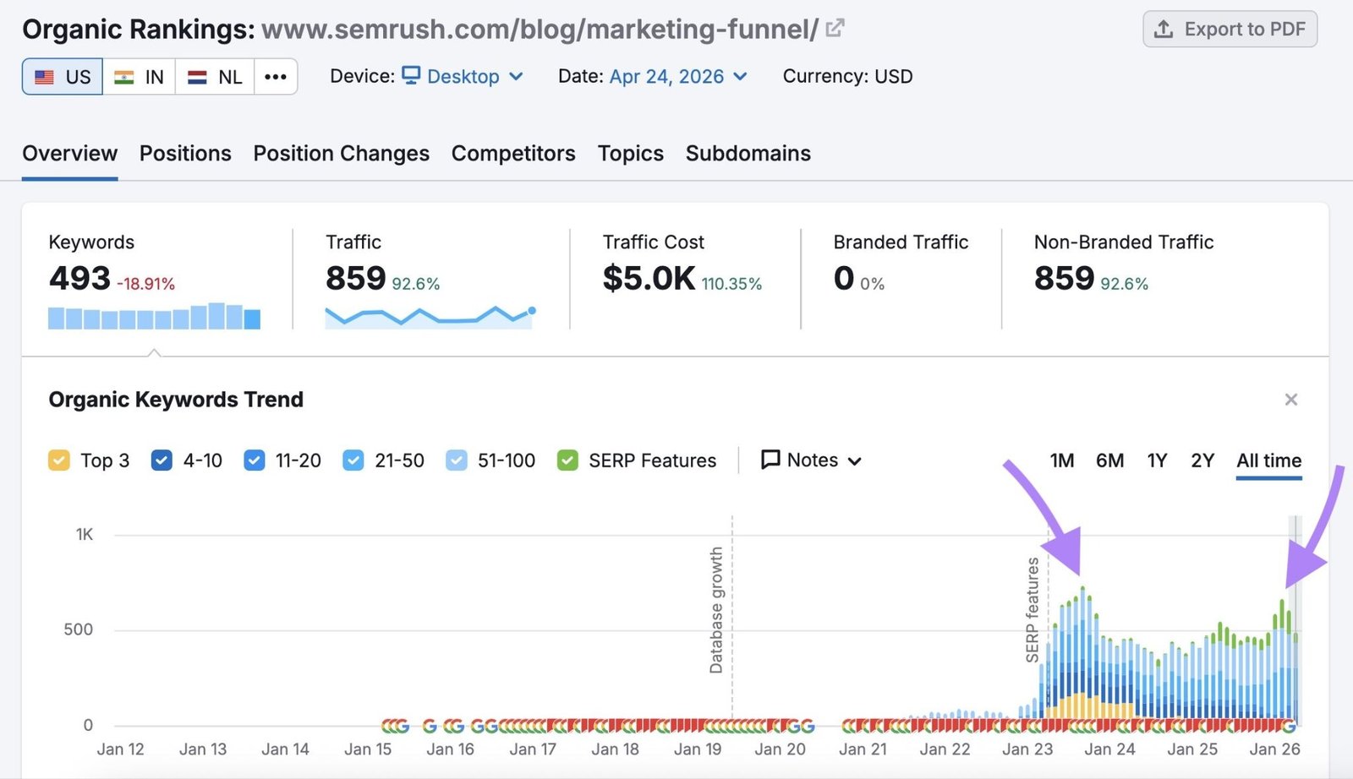Image resolution: width=1353 pixels, height=779 pixels.
Task: Open the Subdomains tab
Action: tap(748, 153)
